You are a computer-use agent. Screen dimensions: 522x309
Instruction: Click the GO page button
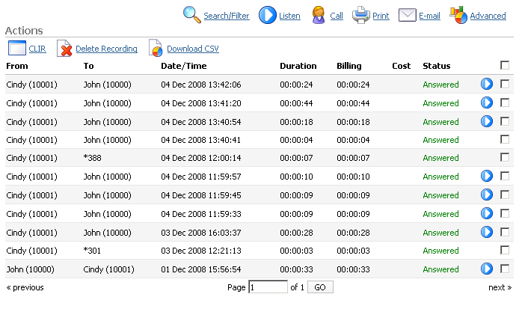tap(320, 287)
